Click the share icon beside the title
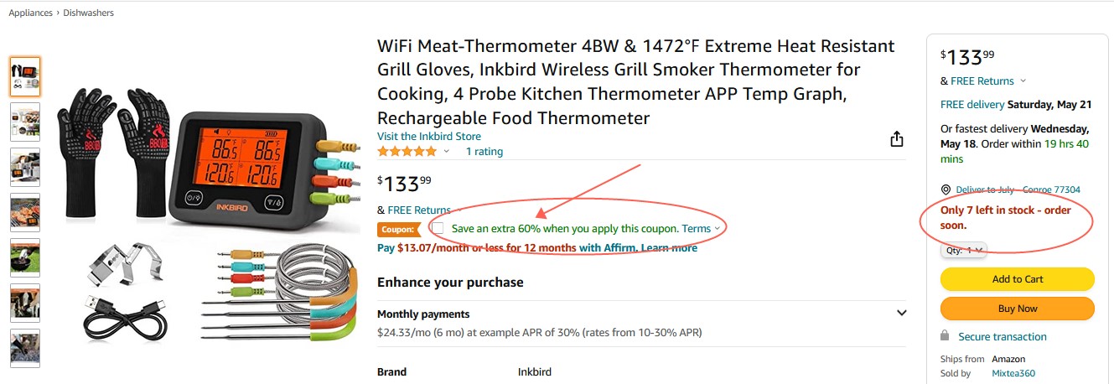1114x384 pixels. point(896,138)
